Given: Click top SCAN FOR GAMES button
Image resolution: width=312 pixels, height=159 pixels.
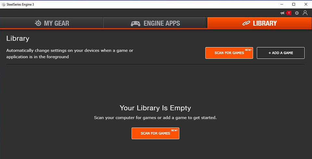Looking at the screenshot, I should pyautogui.click(x=229, y=53).
